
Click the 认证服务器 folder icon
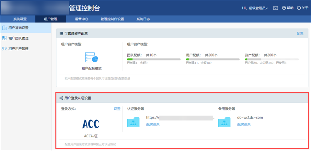[133, 121]
